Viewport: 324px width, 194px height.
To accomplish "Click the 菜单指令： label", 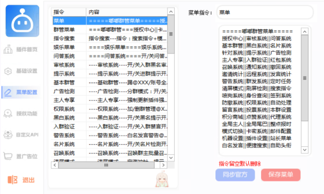I will 200,13.
